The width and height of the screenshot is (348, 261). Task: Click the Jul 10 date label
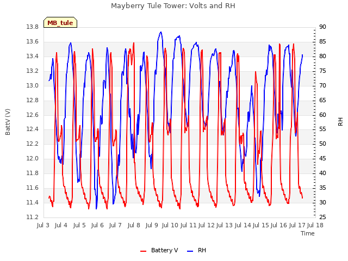[170, 225]
